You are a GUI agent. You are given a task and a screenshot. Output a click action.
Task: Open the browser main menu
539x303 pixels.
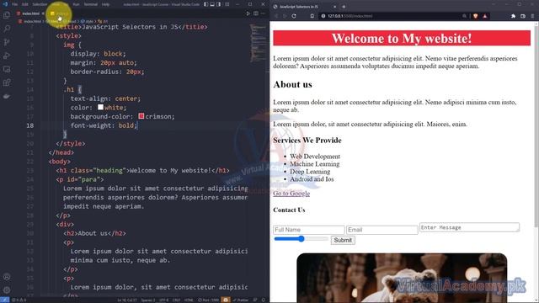click(533, 16)
